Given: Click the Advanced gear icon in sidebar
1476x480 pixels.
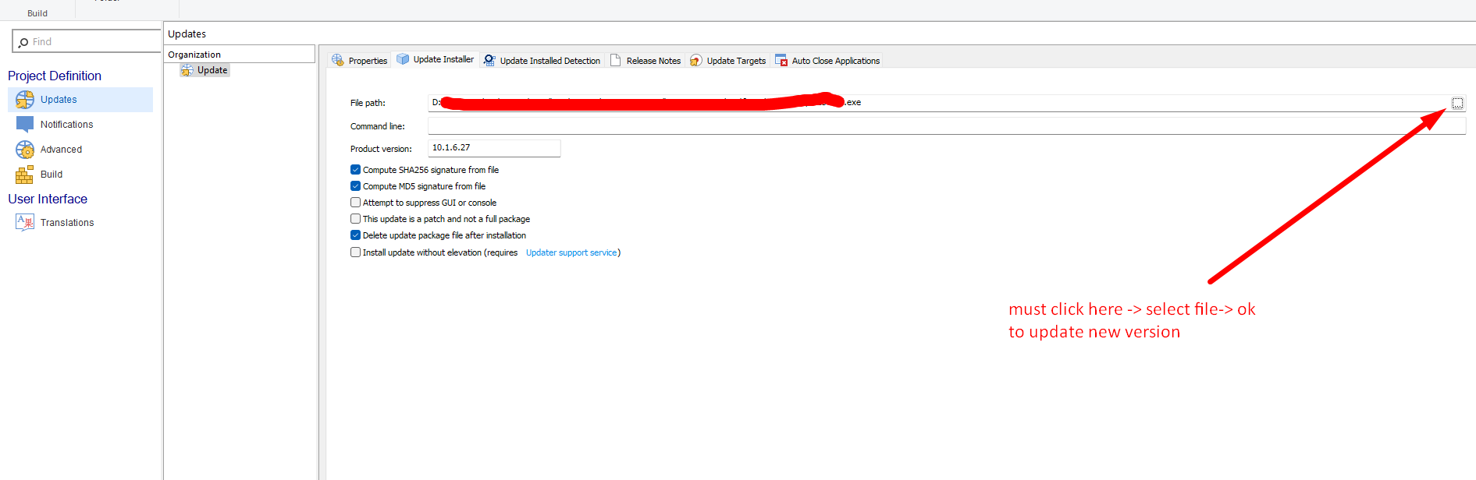Looking at the screenshot, I should coord(25,150).
